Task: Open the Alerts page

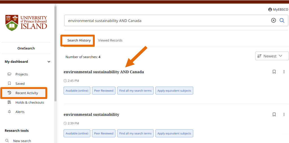Action: (x=20, y=112)
